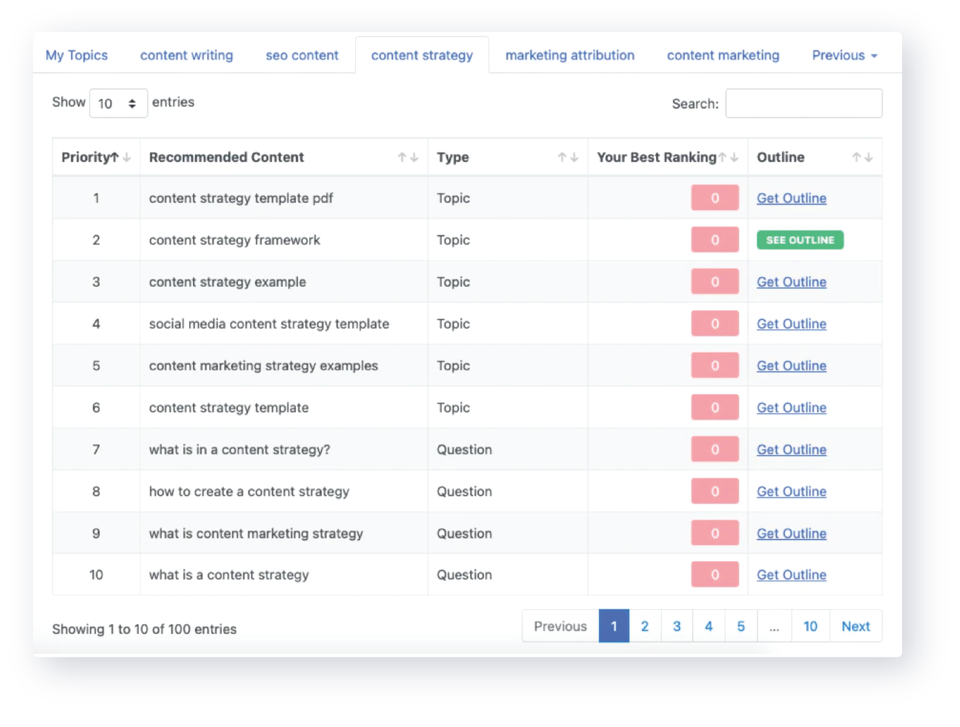
Task: Click ranking badge for content strategy template pdf
Action: pos(715,198)
